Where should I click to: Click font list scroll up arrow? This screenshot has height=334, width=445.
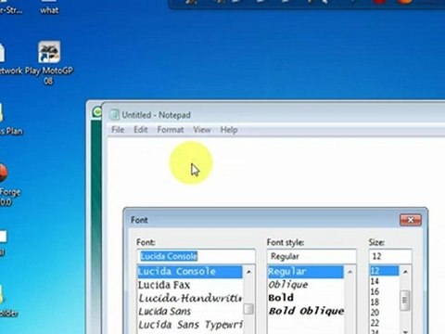tap(248, 272)
